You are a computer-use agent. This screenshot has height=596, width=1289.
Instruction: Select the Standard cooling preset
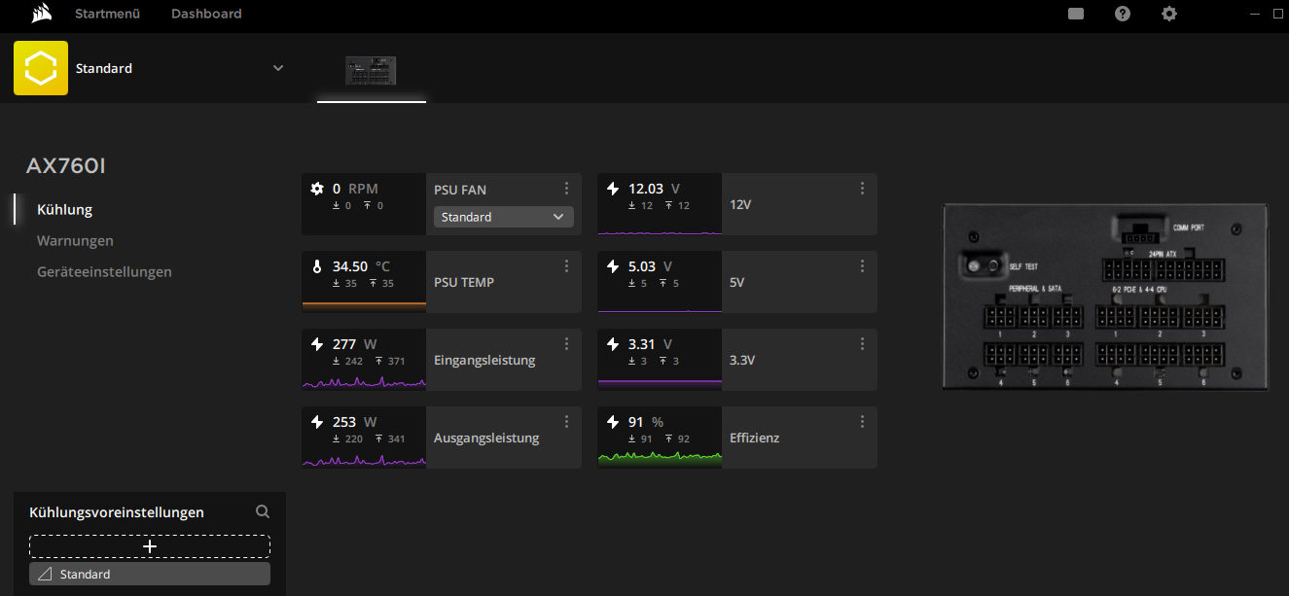(x=150, y=574)
